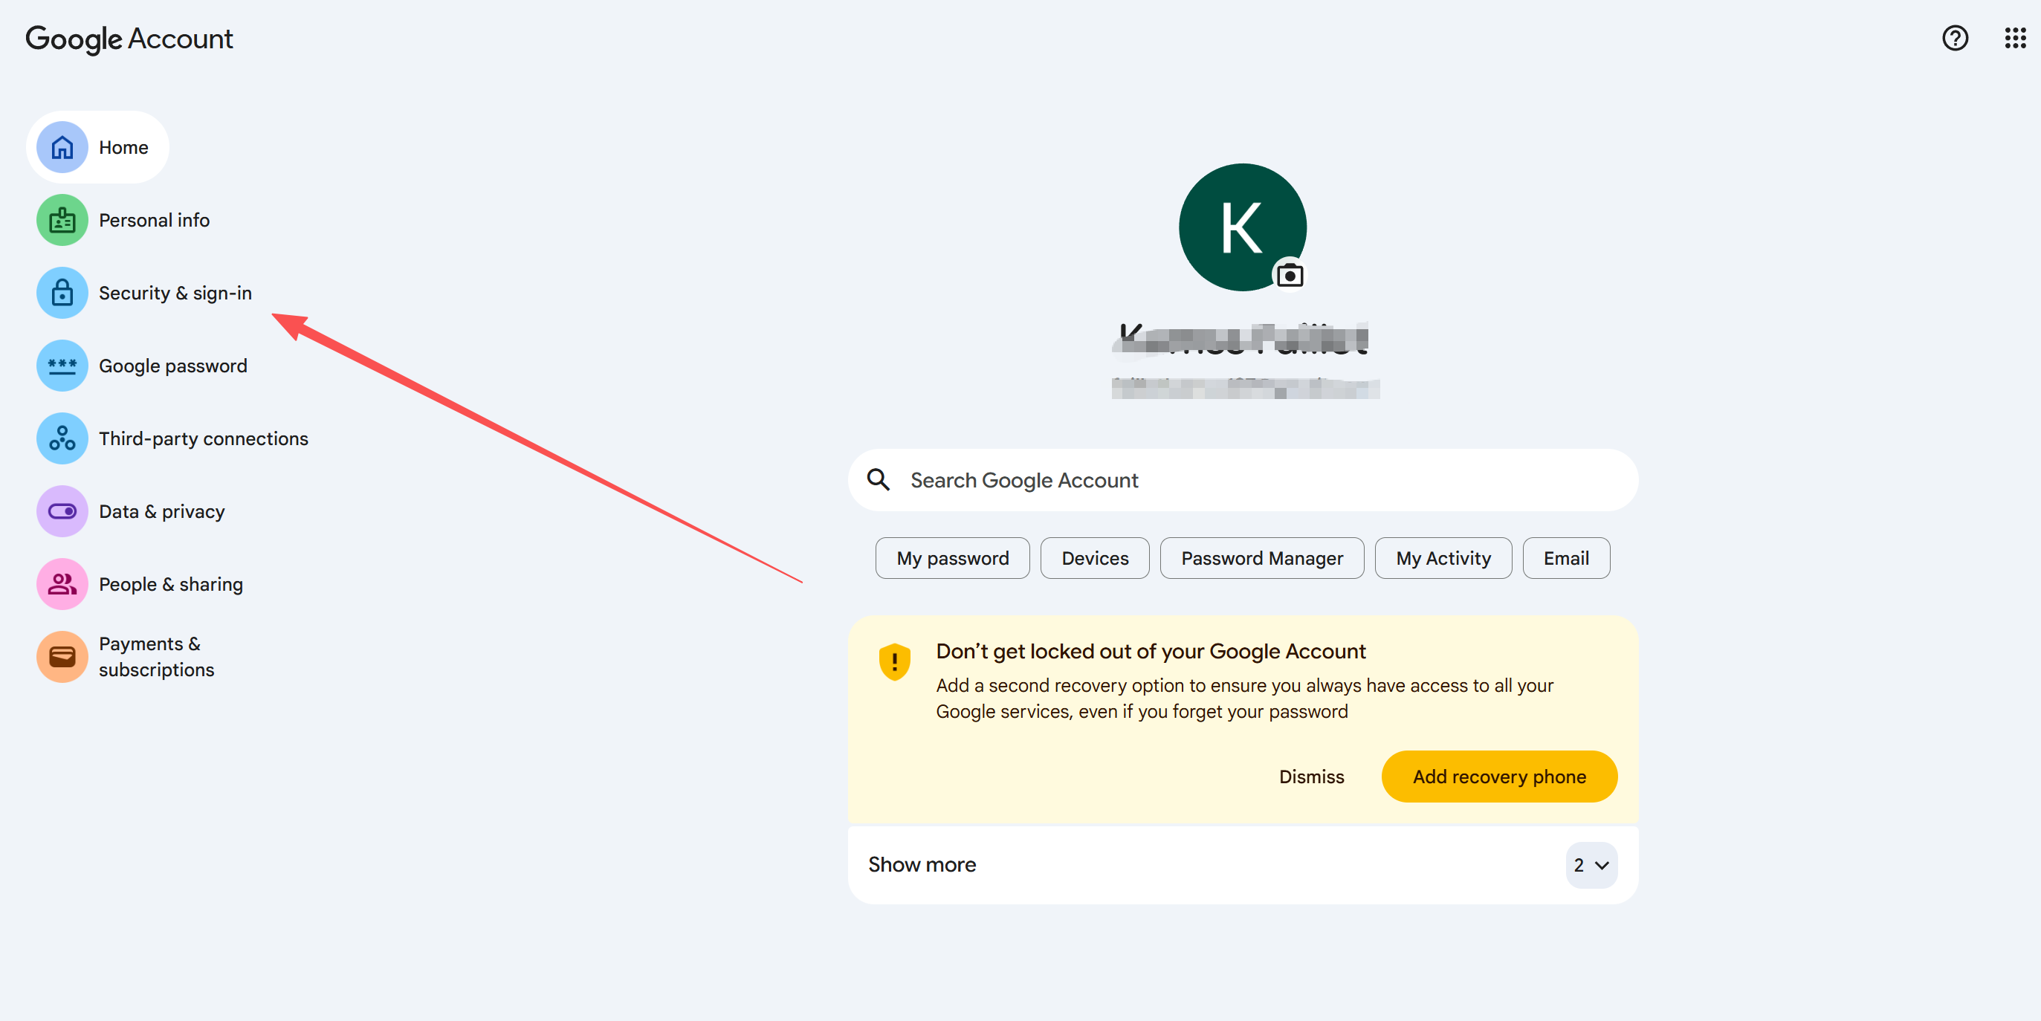
Task: Open Data & privacy settings
Action: point(161,512)
